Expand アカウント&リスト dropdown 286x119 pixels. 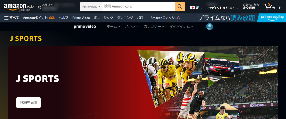coord(222,8)
